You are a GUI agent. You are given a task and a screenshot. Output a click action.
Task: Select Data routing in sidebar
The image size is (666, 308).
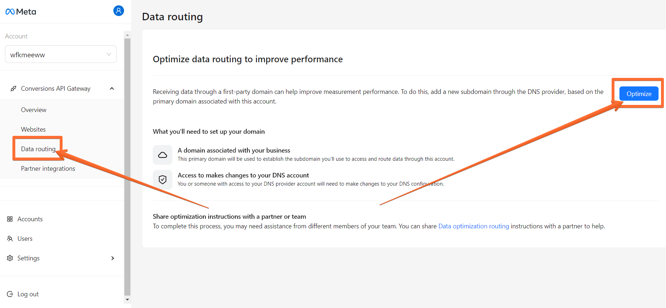pos(38,149)
